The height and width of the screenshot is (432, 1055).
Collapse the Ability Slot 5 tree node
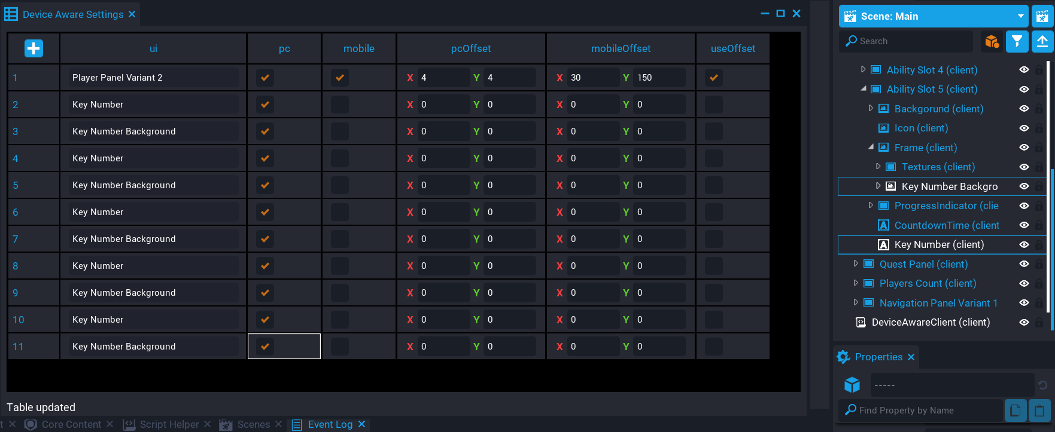[x=863, y=89]
